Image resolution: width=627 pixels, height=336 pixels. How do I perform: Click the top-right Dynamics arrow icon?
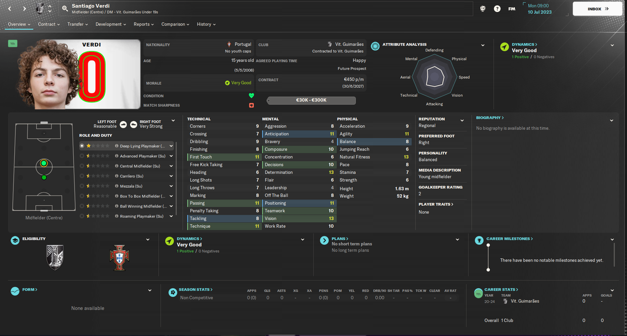(504, 47)
